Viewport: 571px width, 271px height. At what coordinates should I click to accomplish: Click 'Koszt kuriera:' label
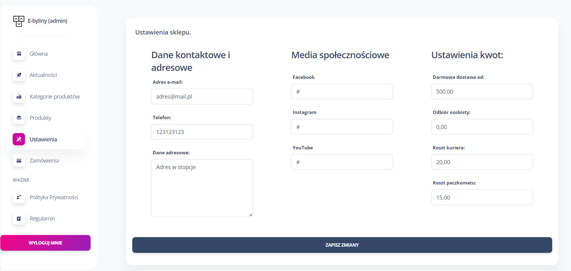click(449, 148)
